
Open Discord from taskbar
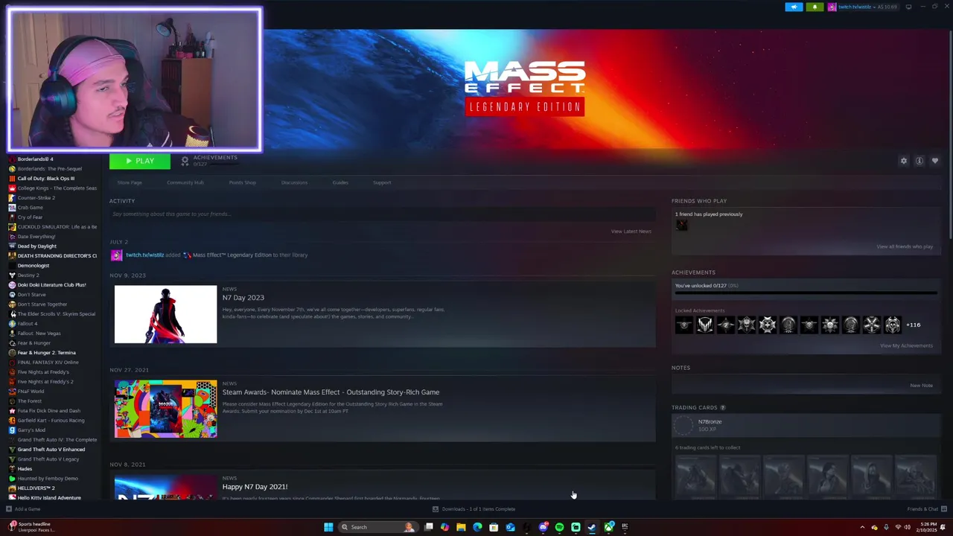pyautogui.click(x=543, y=527)
